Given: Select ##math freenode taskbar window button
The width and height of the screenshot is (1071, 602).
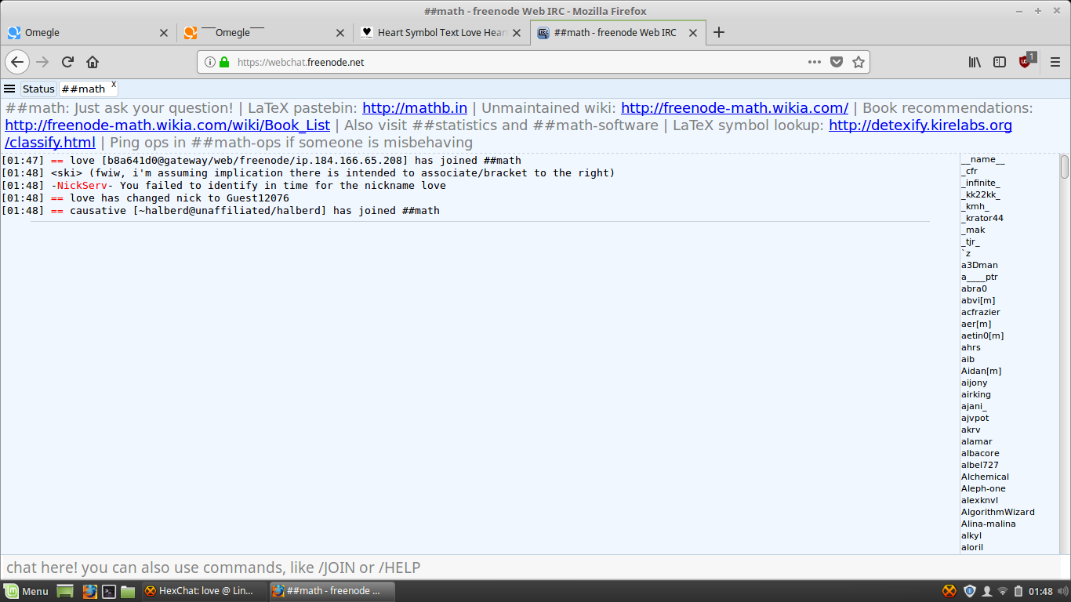Looking at the screenshot, I should click(x=332, y=591).
